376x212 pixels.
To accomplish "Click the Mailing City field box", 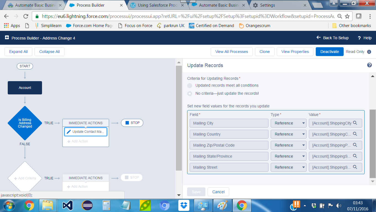I will pyautogui.click(x=229, y=123).
